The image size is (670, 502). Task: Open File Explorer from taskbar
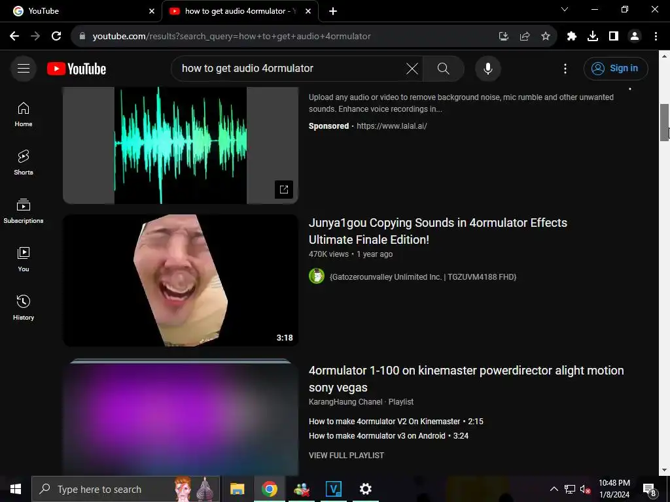[x=237, y=489]
